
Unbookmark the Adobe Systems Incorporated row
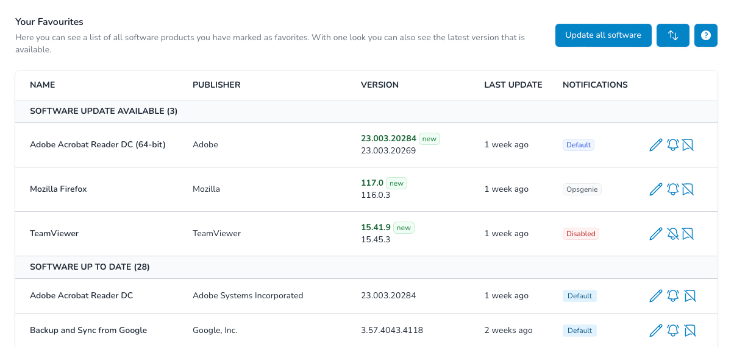690,296
